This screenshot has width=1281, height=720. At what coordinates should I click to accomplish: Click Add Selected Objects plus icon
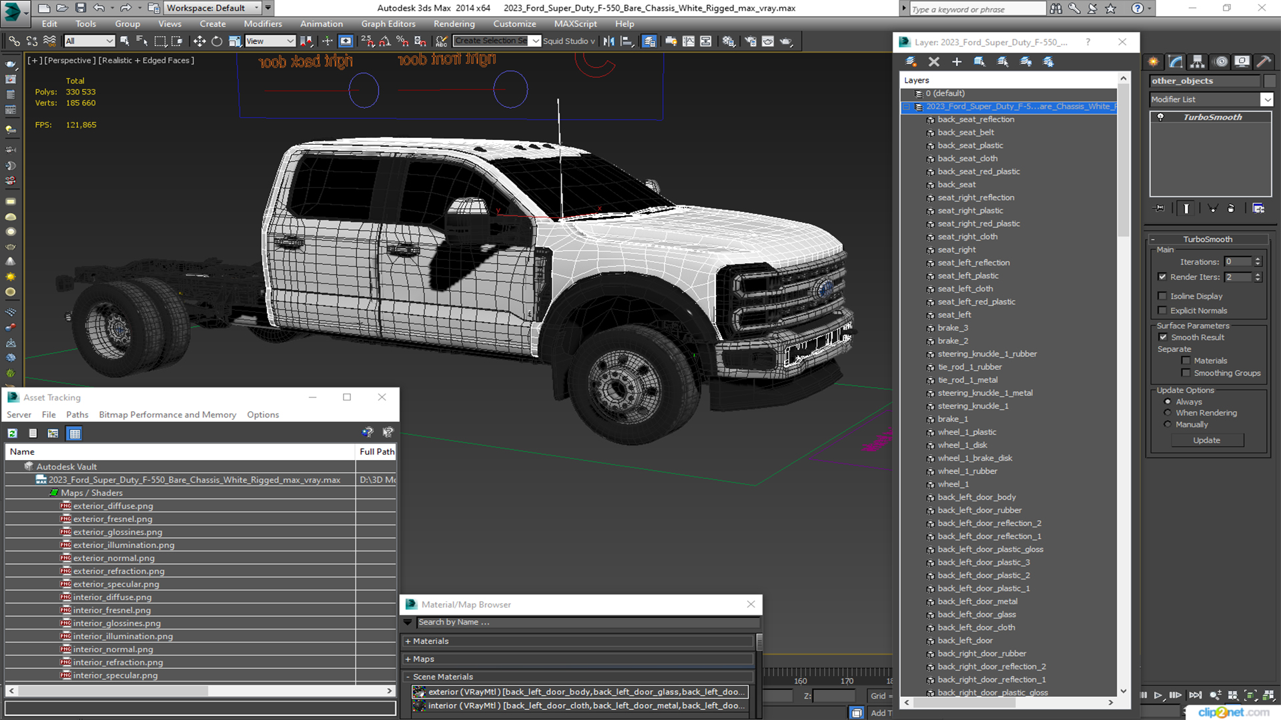tap(957, 61)
